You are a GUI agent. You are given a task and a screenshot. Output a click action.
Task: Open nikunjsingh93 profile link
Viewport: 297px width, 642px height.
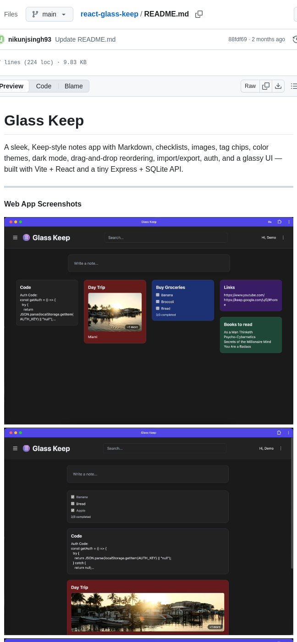[30, 39]
